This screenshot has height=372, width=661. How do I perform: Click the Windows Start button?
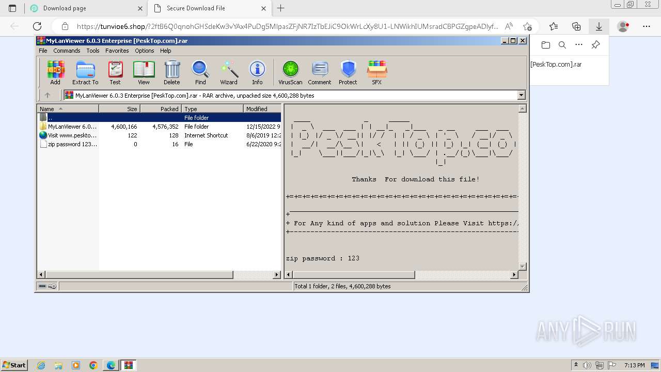tap(14, 365)
